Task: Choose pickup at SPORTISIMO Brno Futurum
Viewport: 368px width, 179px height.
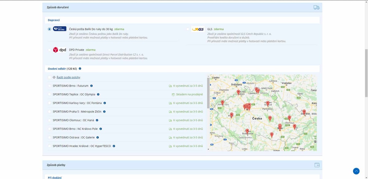Action: 49,86
